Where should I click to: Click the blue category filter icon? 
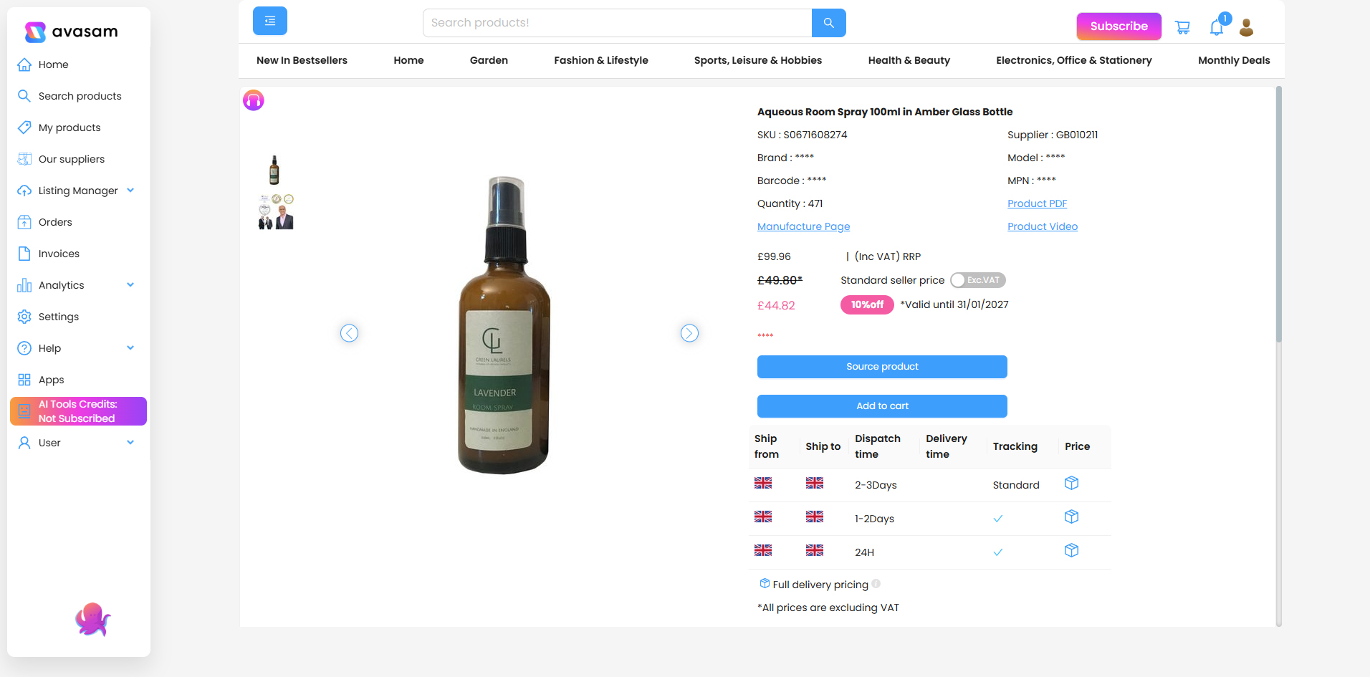click(269, 21)
